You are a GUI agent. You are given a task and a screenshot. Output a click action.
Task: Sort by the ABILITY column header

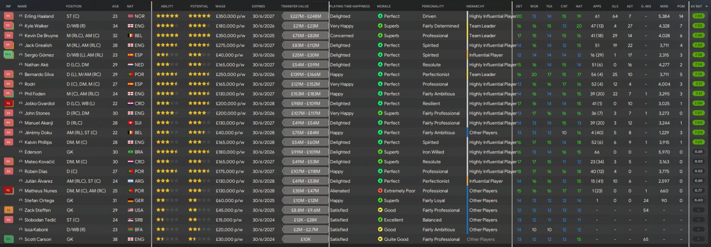point(167,6)
